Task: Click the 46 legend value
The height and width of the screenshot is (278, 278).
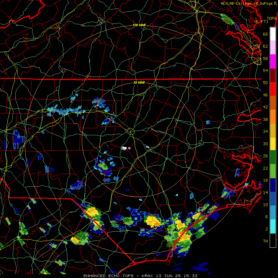Action: point(265,95)
